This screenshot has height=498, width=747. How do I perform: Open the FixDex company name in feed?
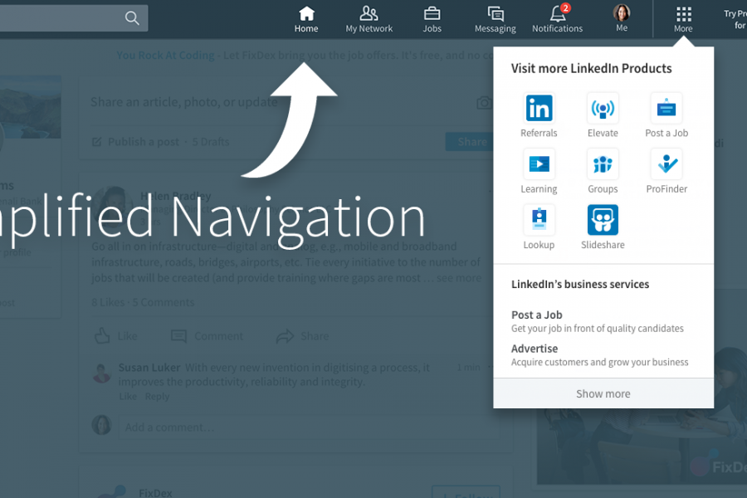point(155,492)
